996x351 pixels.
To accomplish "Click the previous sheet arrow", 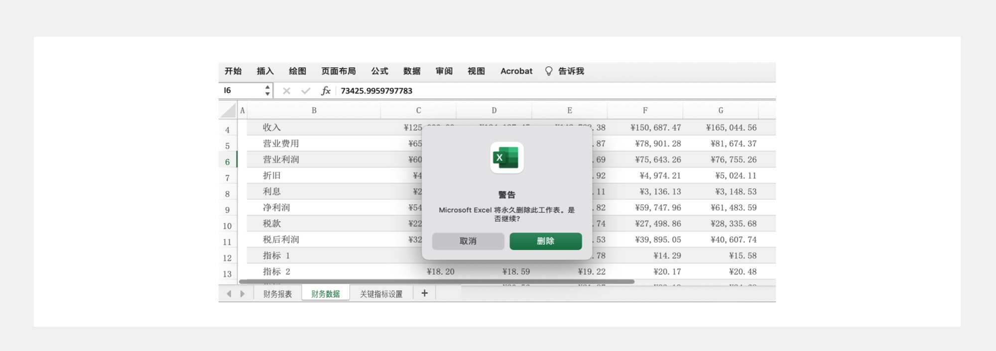I will [229, 294].
